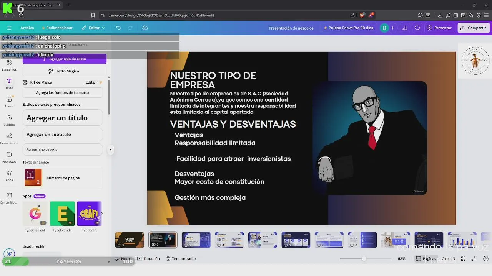Add a subtitle text style
The image size is (492, 276).
(x=63, y=135)
